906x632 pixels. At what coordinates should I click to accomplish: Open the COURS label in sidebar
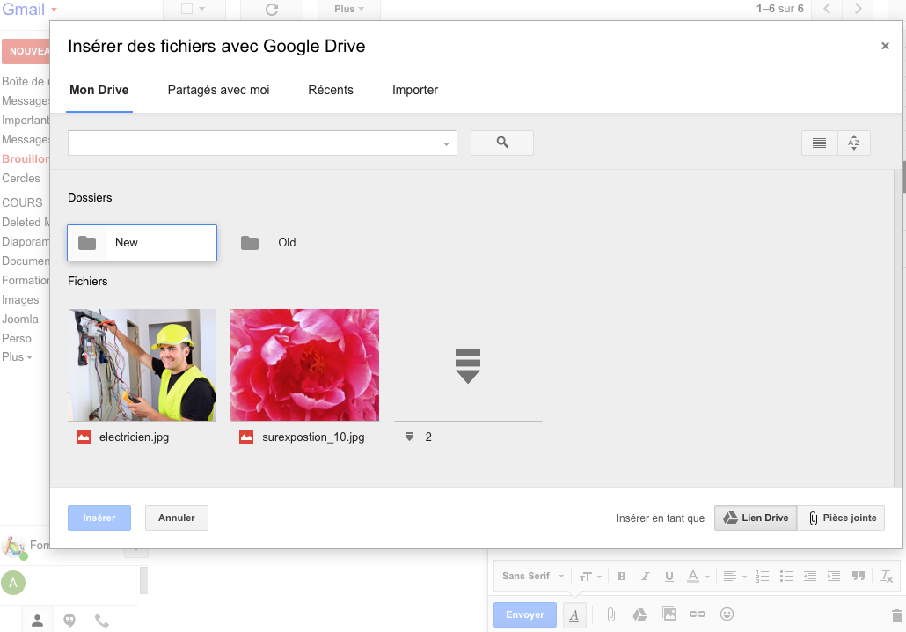click(22, 203)
